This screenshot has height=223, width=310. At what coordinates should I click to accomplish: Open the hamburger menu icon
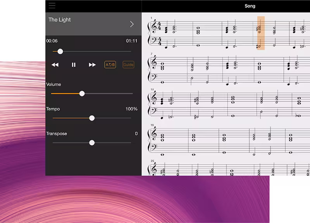(x=52, y=5)
